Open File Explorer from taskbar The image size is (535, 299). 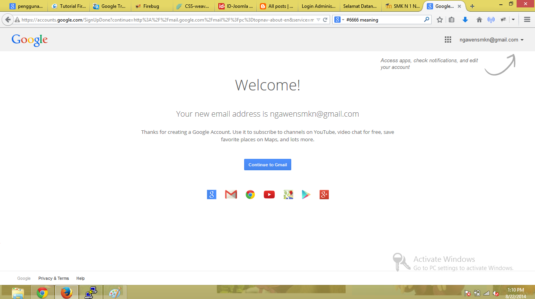click(18, 293)
